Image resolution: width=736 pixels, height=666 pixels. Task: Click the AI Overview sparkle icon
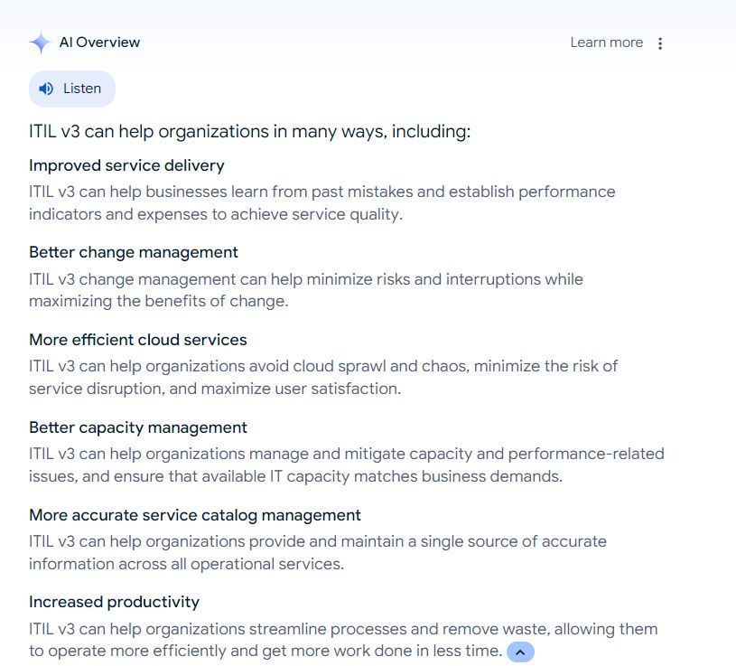click(40, 42)
